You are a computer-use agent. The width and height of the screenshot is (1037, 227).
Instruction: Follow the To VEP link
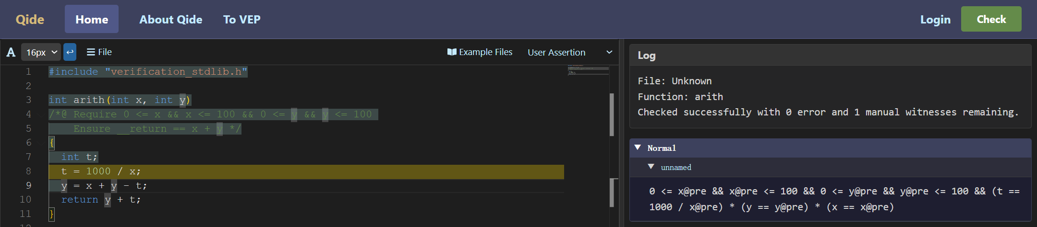[x=241, y=20]
